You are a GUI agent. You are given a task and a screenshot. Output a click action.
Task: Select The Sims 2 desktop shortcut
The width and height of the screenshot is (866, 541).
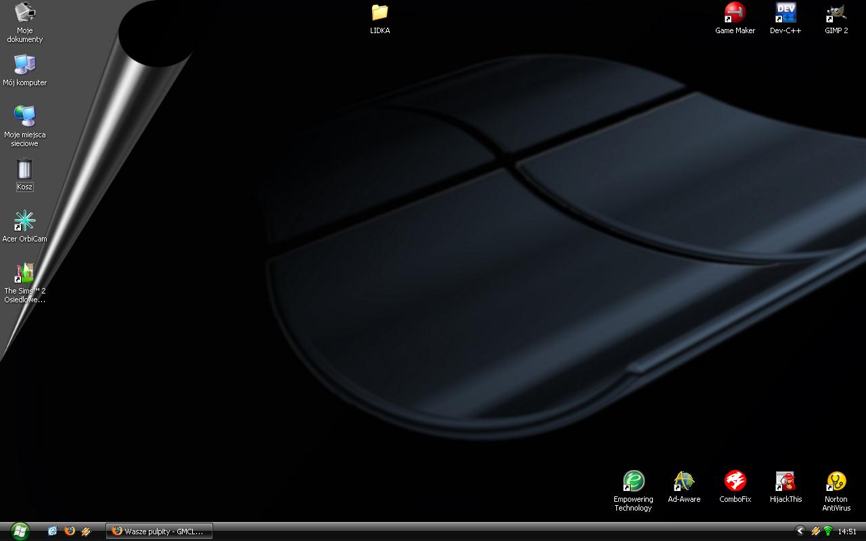coord(25,273)
